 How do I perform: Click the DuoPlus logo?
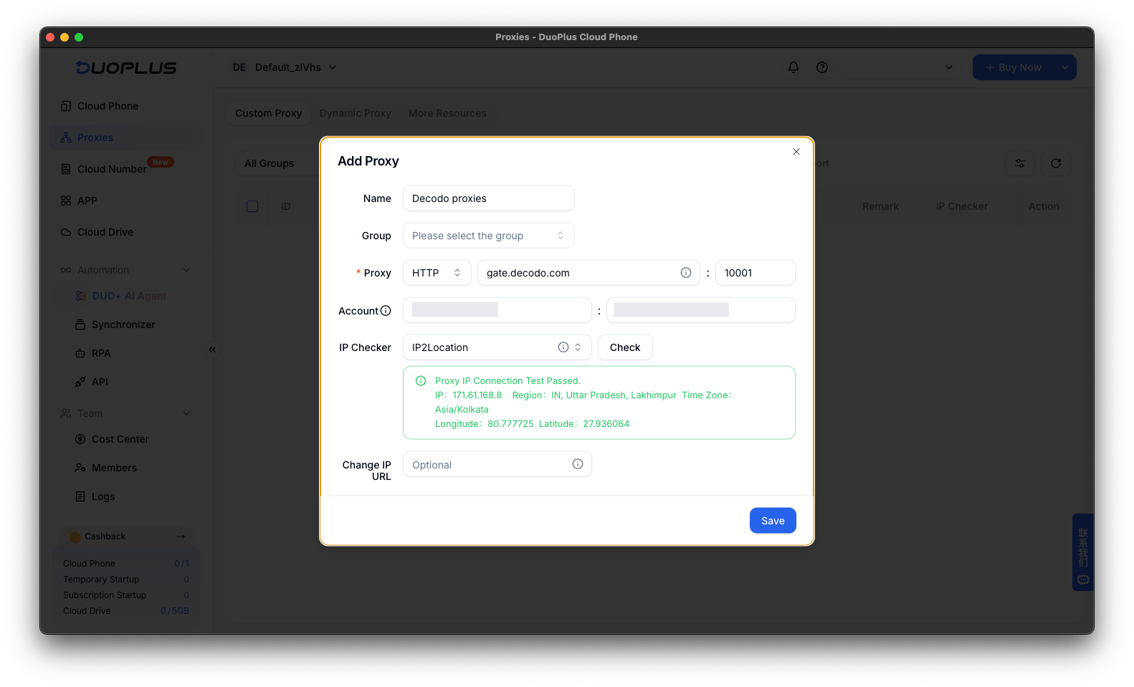(126, 68)
